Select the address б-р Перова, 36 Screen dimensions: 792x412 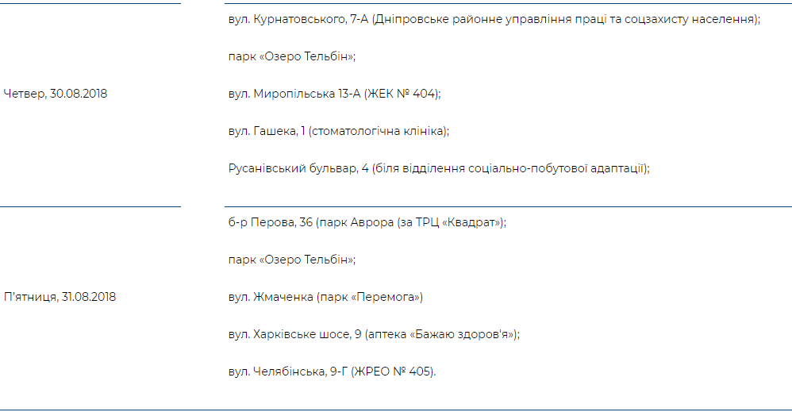click(x=269, y=222)
